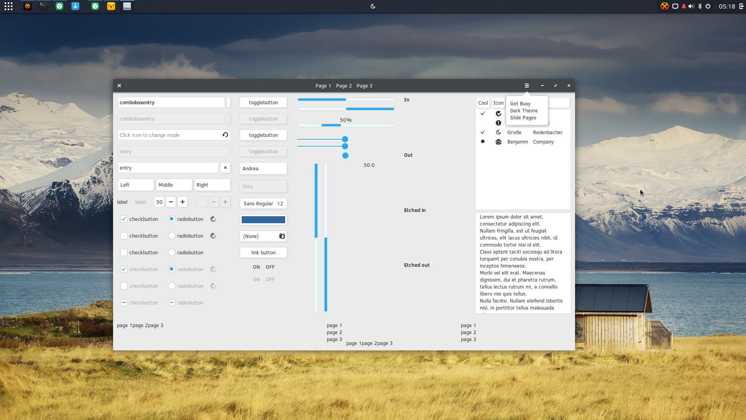Click the Redenbacher cell in tree list
This screenshot has height=420, width=746.
(548, 133)
